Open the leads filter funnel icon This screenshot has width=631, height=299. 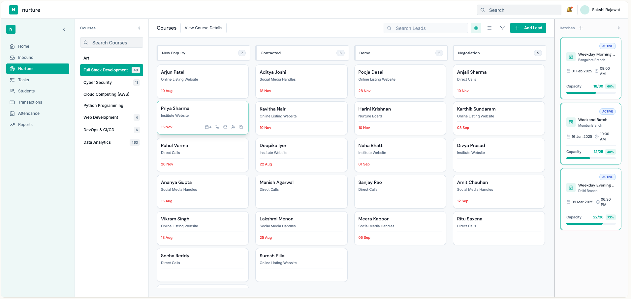click(502, 28)
